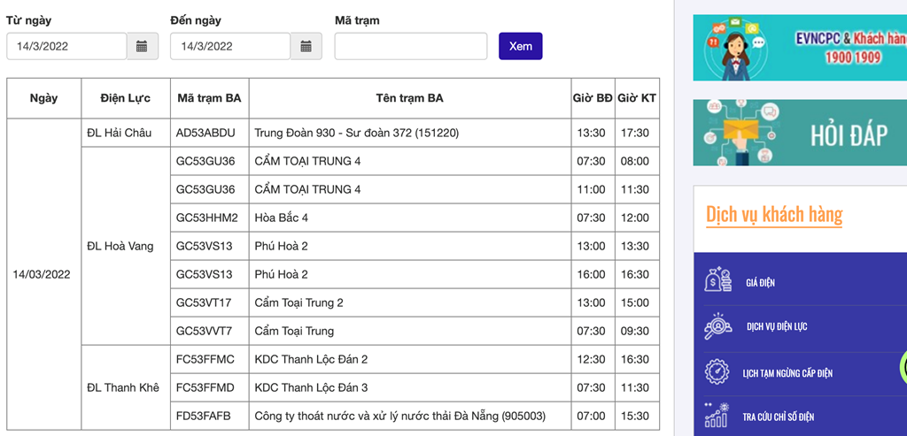Screen dimensions: 907x436
Task: Open the Tra cứu chỉ số điện menu item
Action: (779, 417)
